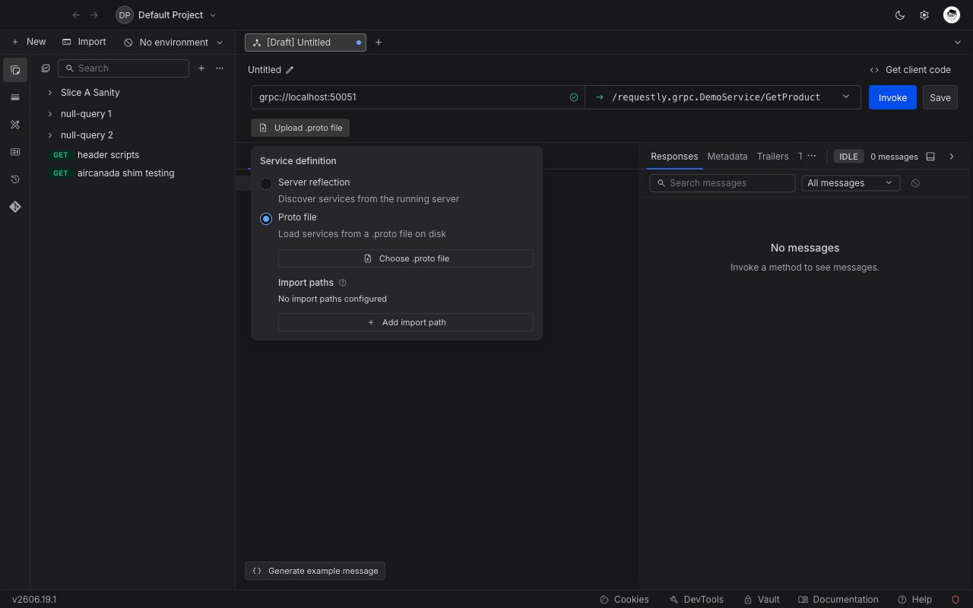Image resolution: width=973 pixels, height=608 pixels.
Task: Click Choose .proto file button
Action: [x=406, y=258]
